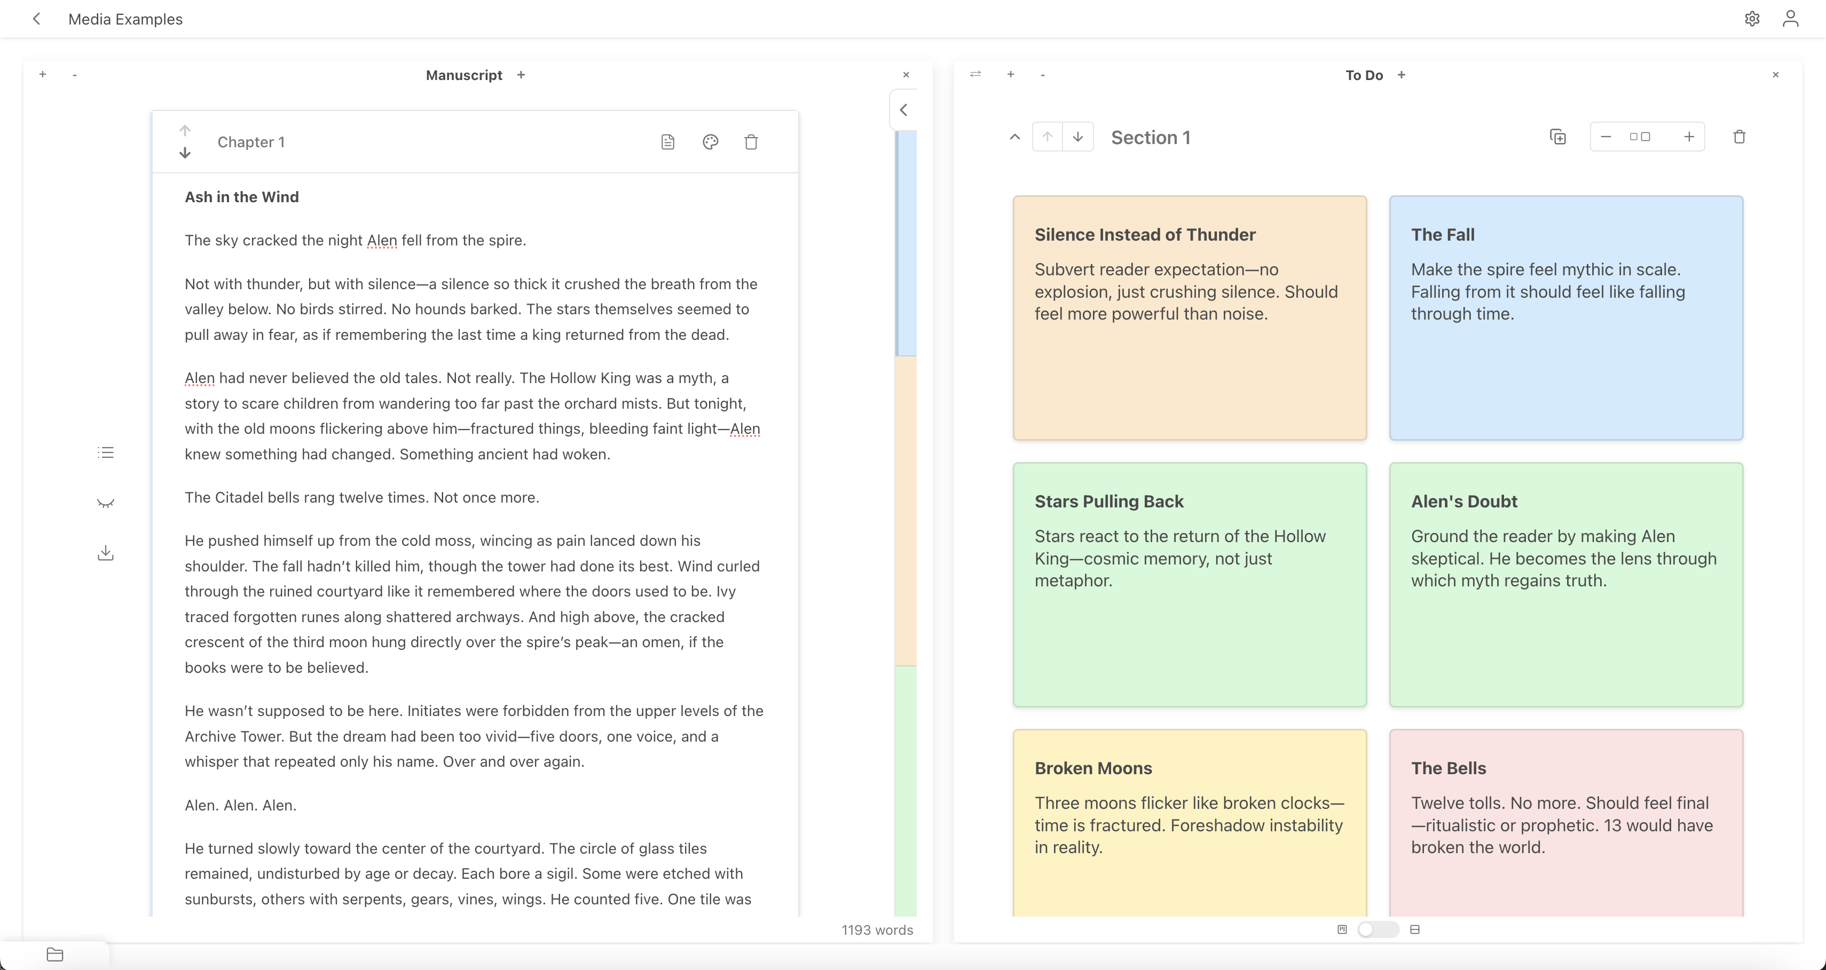1826x970 pixels.
Task: Select the Silence Instead of Thunder card
Action: pos(1189,319)
